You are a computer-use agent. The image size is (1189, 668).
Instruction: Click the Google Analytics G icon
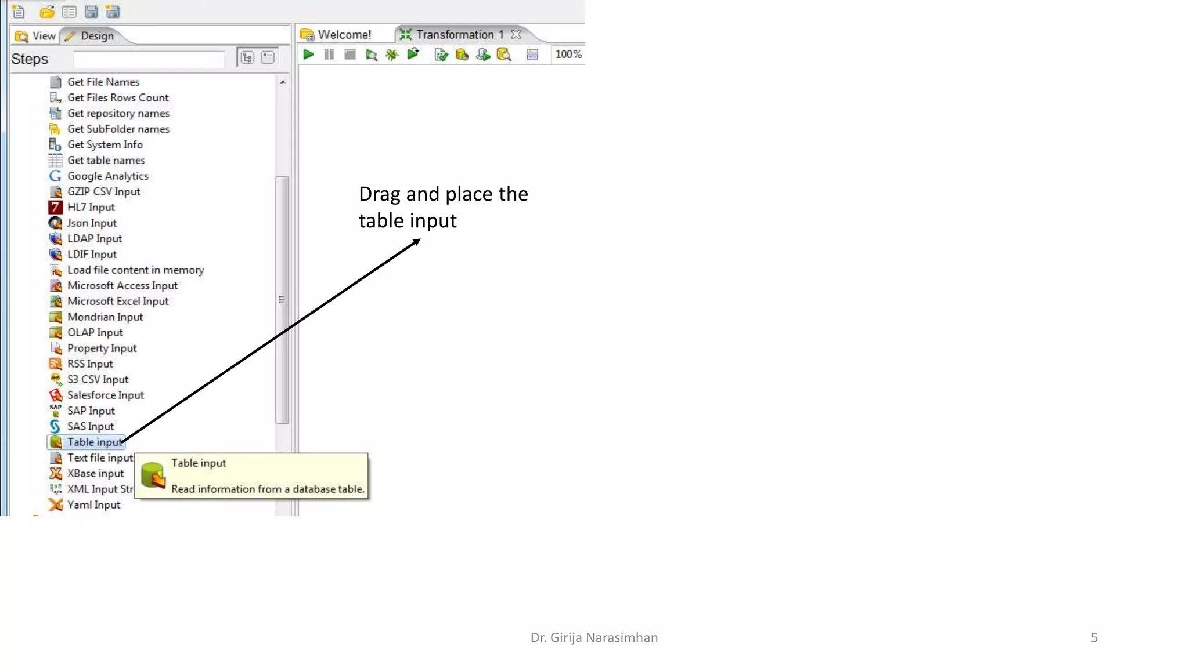coord(55,176)
